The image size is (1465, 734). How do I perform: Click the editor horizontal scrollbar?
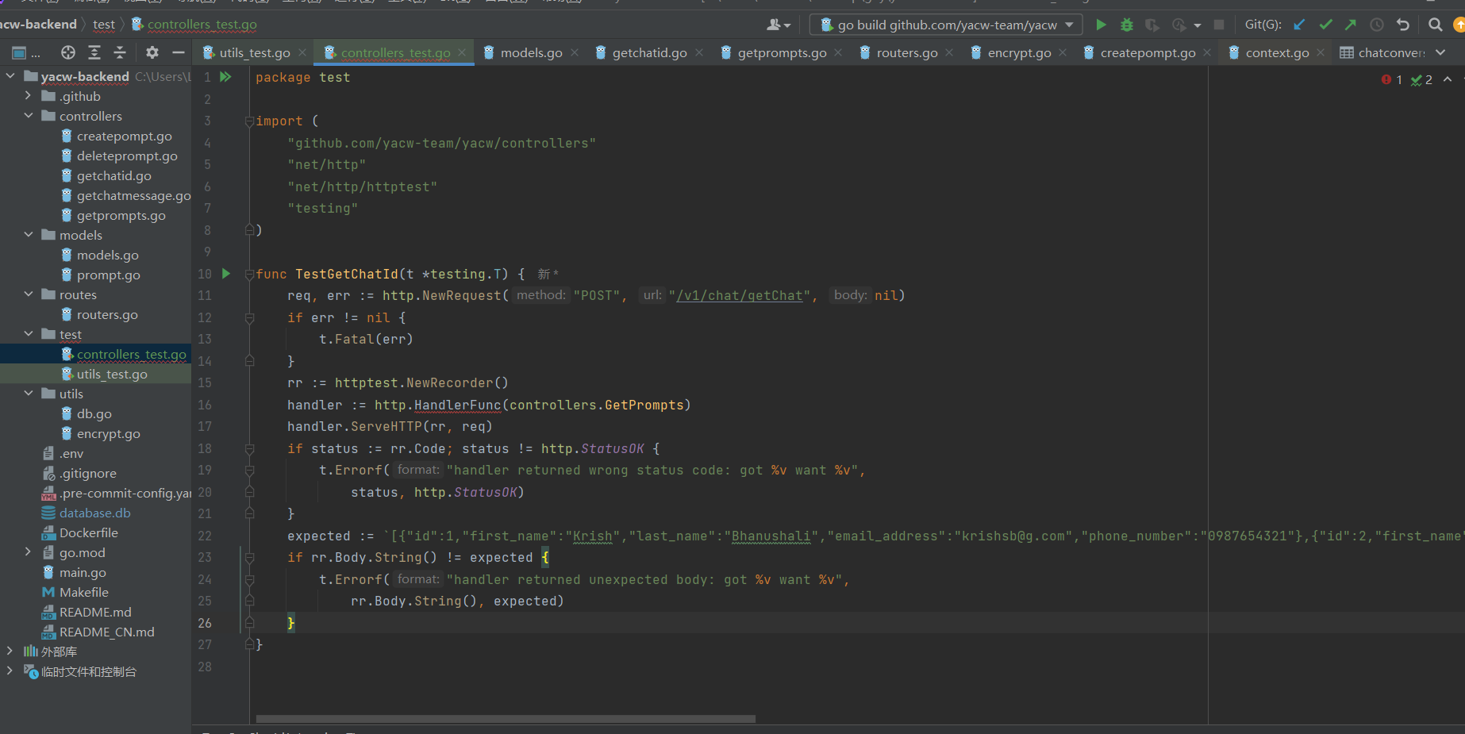pos(505,719)
